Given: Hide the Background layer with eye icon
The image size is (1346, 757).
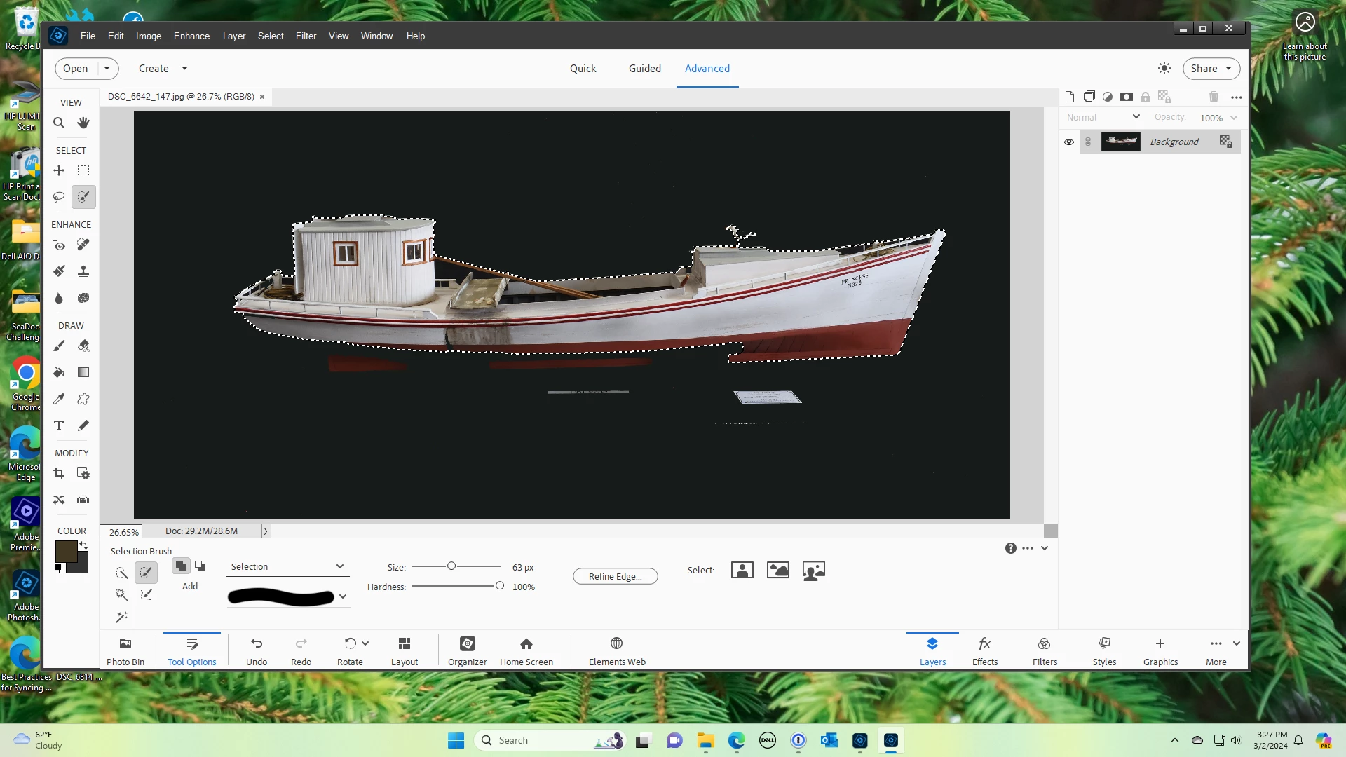Looking at the screenshot, I should click(x=1069, y=142).
